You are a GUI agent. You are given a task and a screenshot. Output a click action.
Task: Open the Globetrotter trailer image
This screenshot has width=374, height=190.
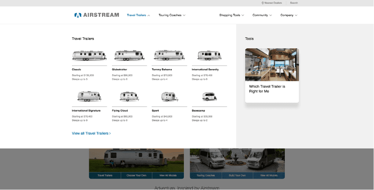point(129,55)
